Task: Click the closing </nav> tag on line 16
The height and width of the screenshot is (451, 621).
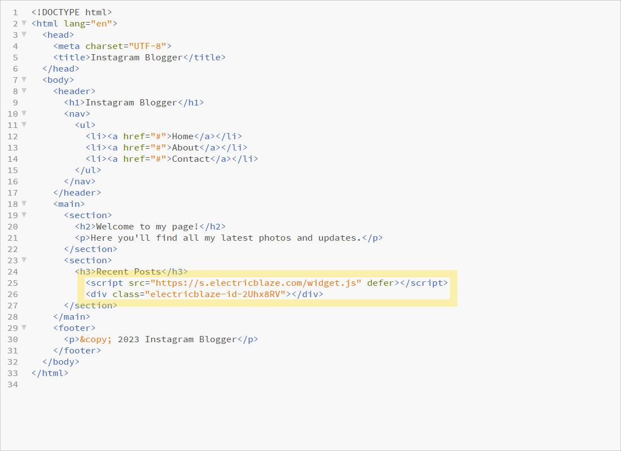Action: click(x=80, y=182)
